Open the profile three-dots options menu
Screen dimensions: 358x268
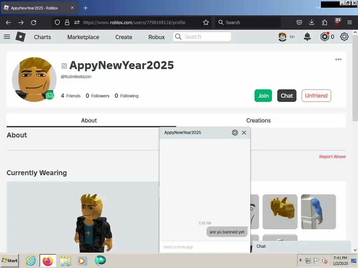pos(338,59)
